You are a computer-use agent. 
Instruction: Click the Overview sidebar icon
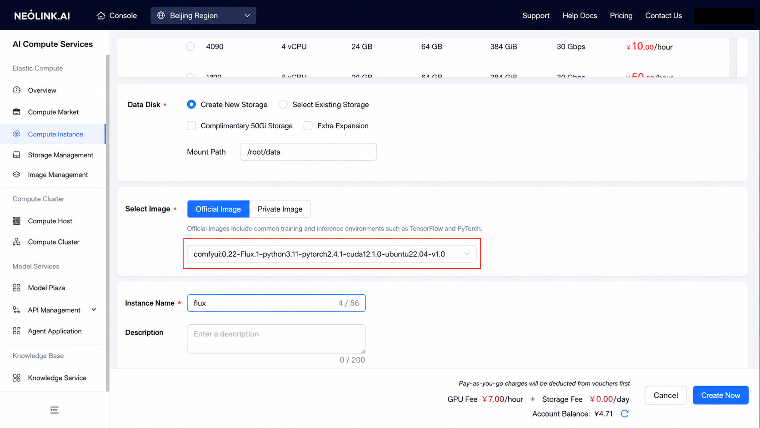click(17, 90)
